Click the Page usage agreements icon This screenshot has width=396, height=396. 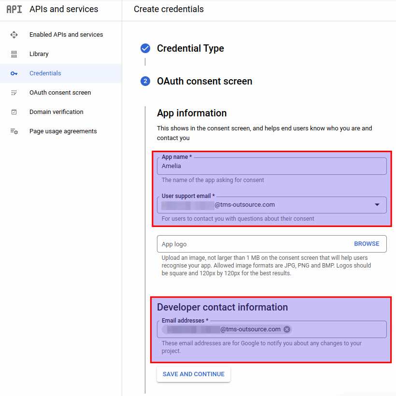click(x=14, y=131)
